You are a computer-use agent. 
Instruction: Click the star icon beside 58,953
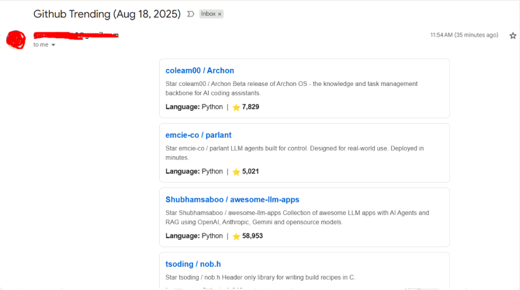tap(236, 236)
